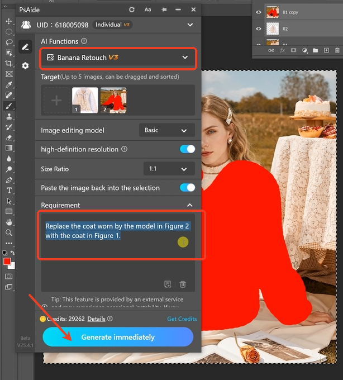
Task: Select the Move tool
Action: (9, 21)
